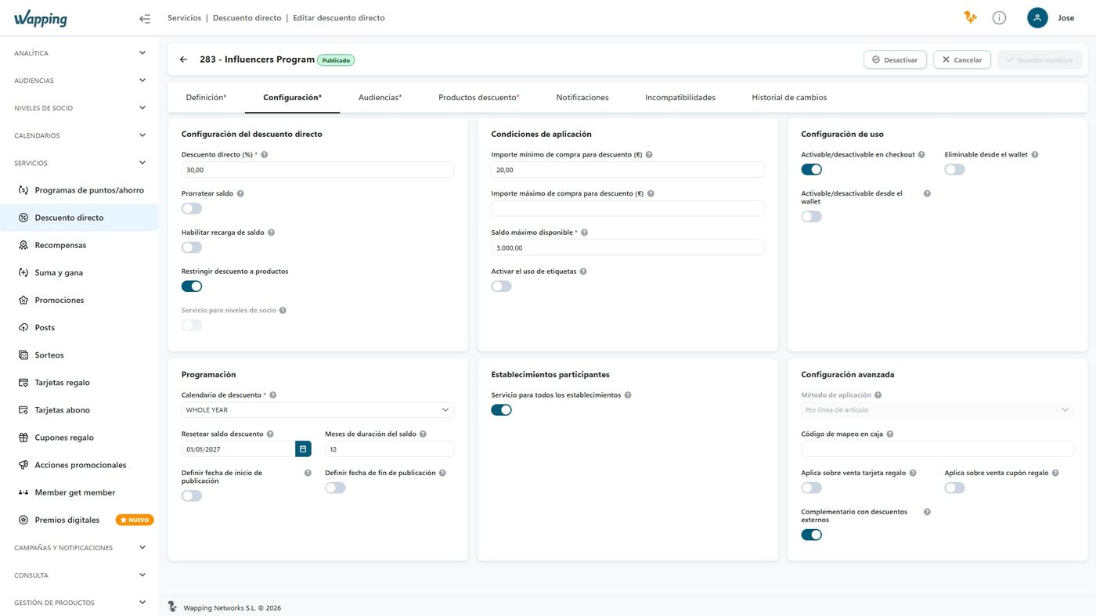
Task: Go back using the arrow beside 283
Action: 183,59
